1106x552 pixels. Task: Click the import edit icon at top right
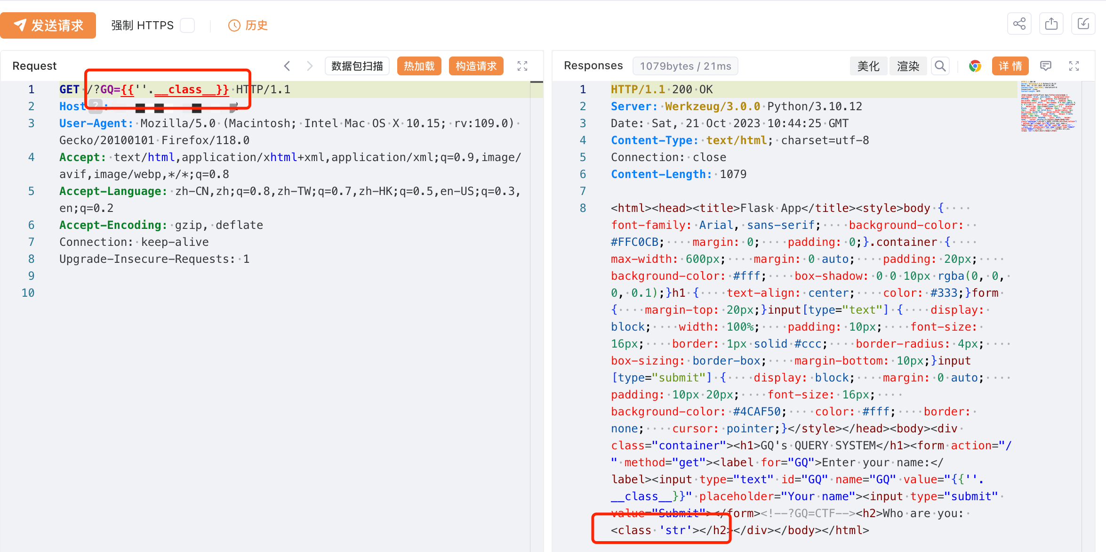(1083, 24)
